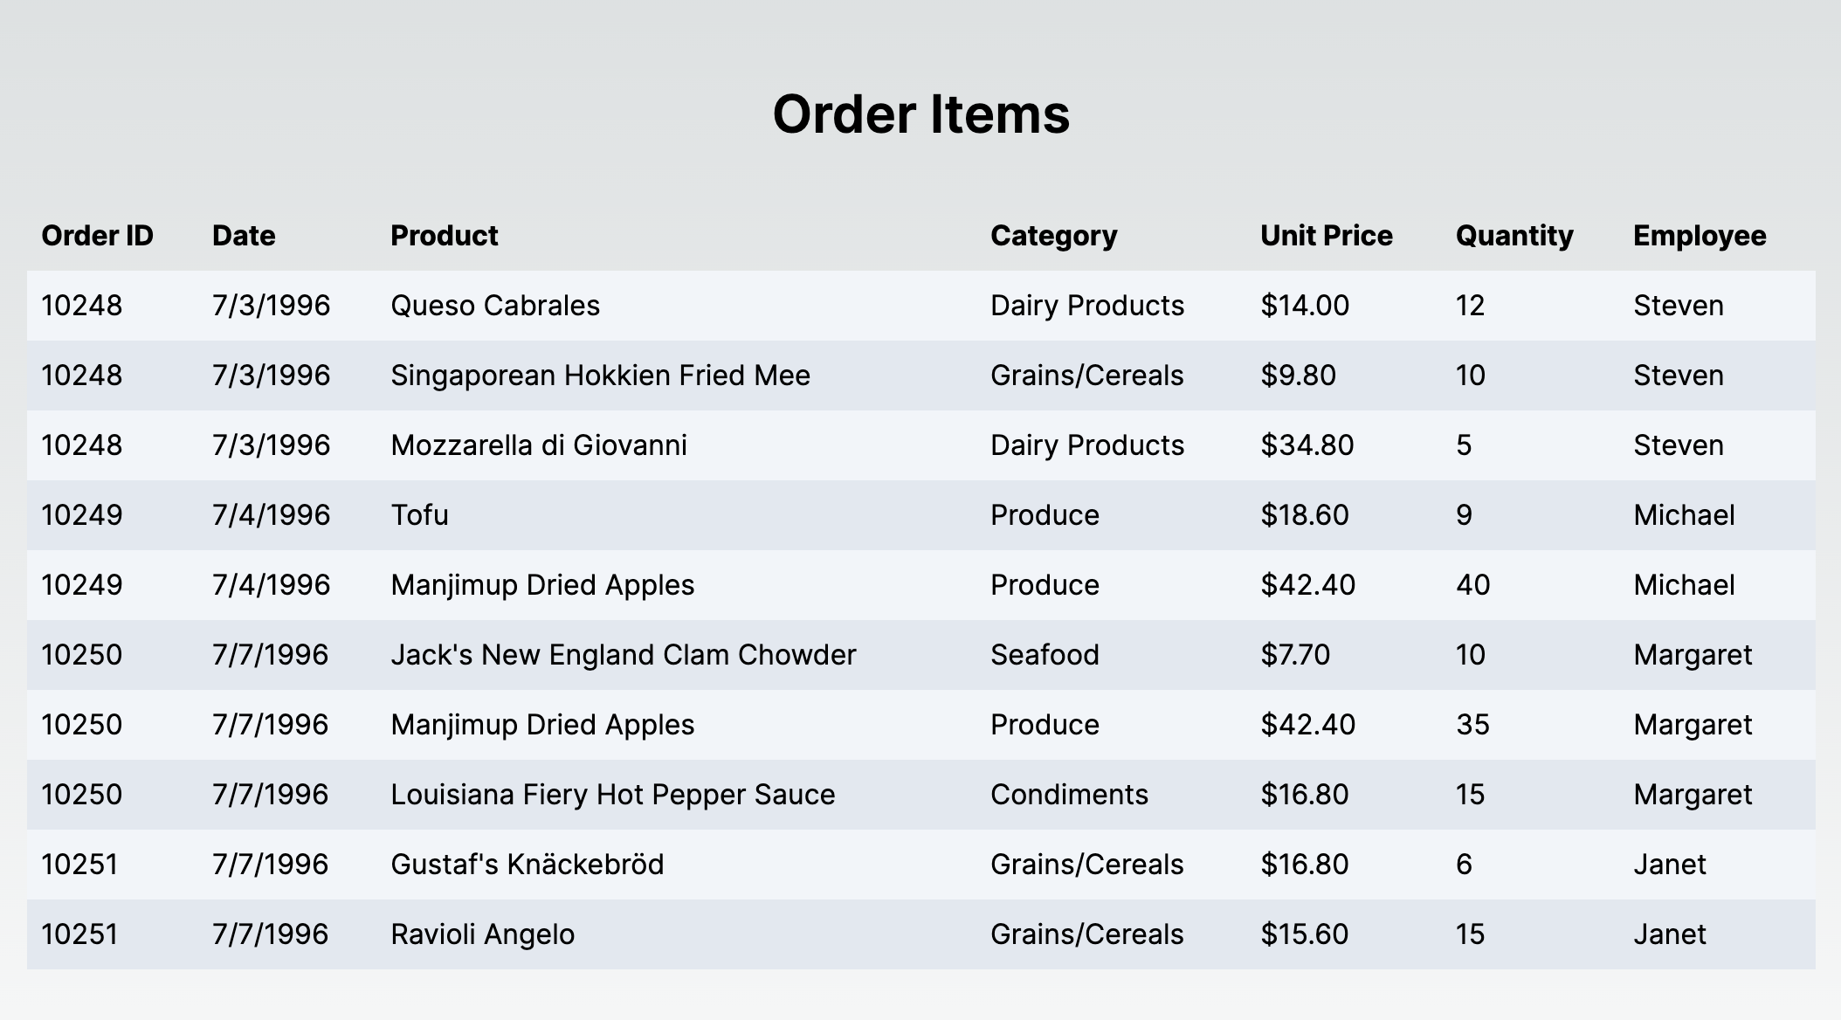Select the Category column header
Image resolution: width=1841 pixels, height=1020 pixels.
[1053, 236]
